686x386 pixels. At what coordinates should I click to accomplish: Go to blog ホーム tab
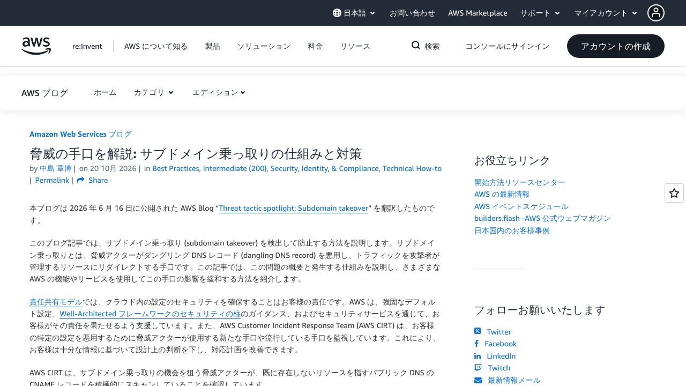[x=105, y=92]
